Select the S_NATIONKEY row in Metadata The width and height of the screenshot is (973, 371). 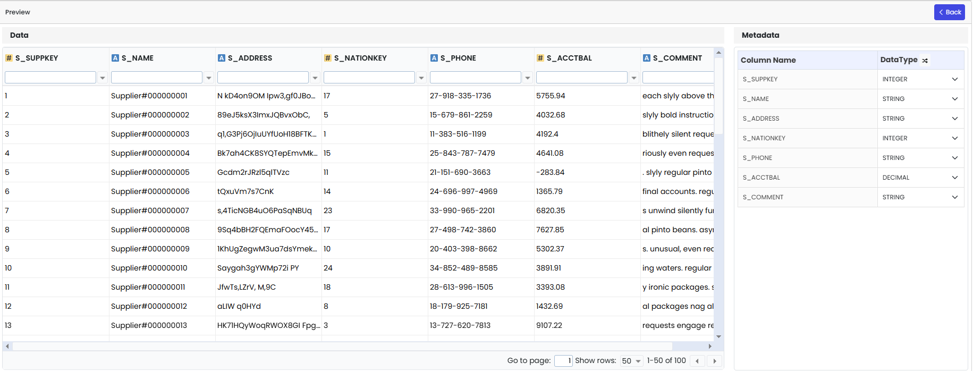(x=851, y=138)
